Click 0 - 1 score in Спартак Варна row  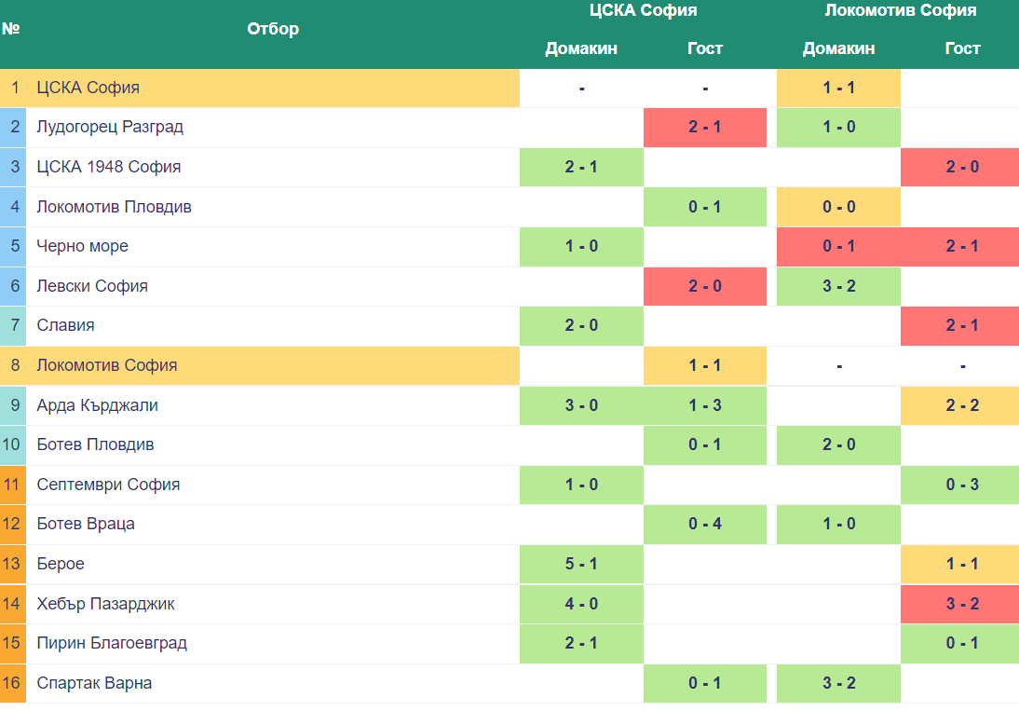pyautogui.click(x=705, y=684)
